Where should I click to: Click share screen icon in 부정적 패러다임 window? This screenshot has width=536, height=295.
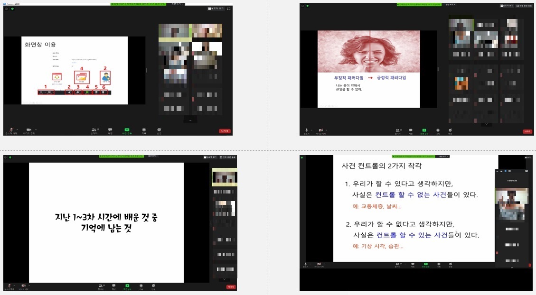click(424, 131)
